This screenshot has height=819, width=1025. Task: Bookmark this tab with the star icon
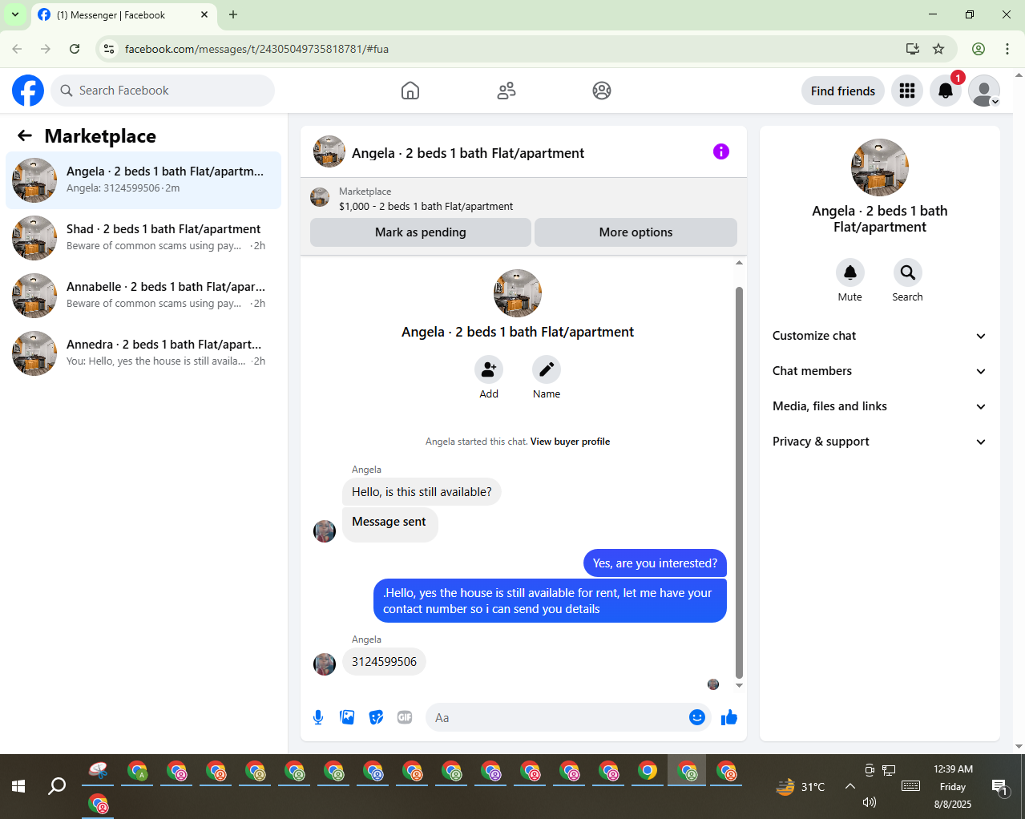[x=938, y=49]
